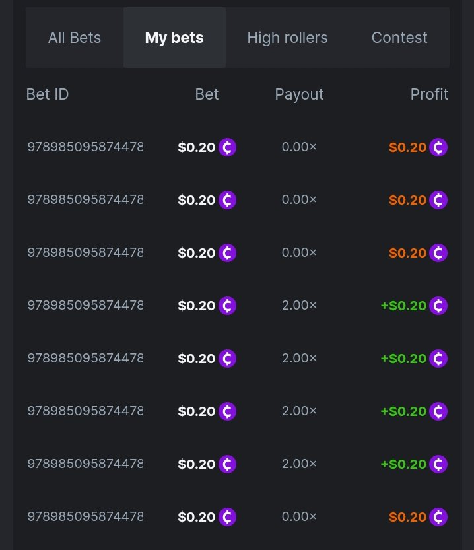Open the Bet ID in the last row
This screenshot has width=474, height=550.
(85, 516)
